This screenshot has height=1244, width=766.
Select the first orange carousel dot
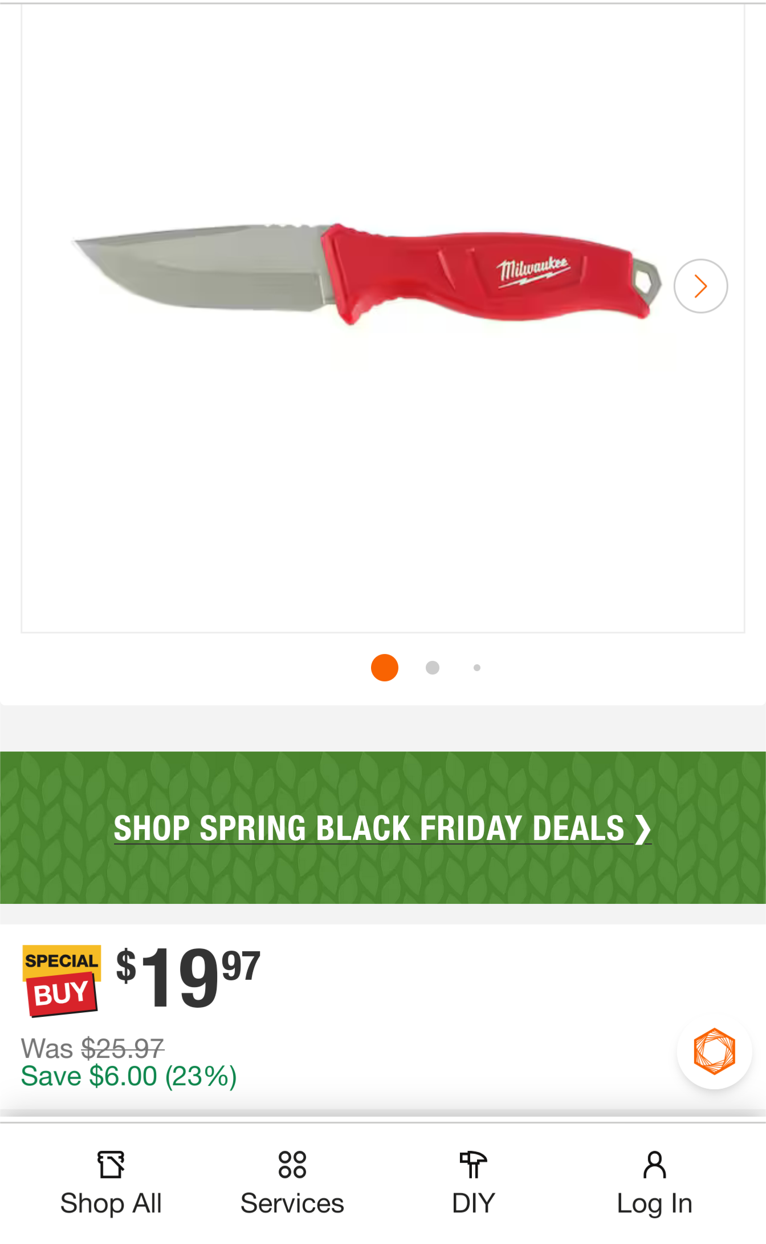385,668
